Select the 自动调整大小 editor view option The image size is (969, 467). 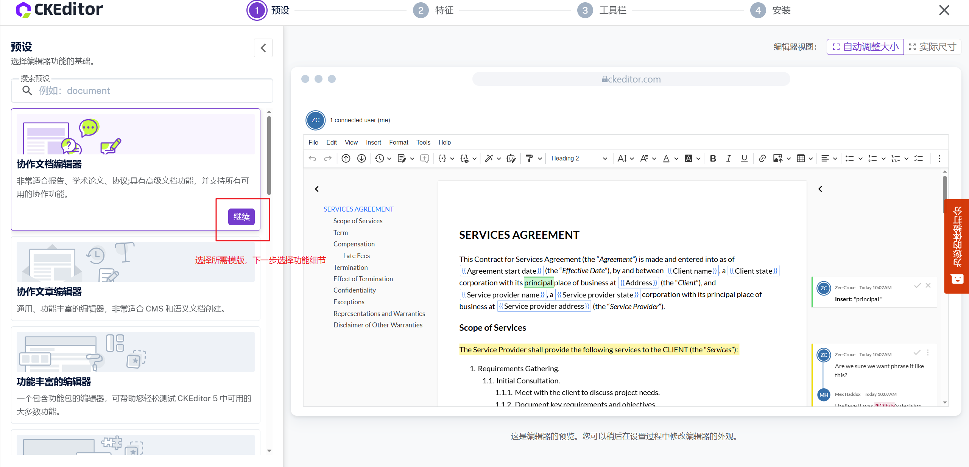point(865,47)
